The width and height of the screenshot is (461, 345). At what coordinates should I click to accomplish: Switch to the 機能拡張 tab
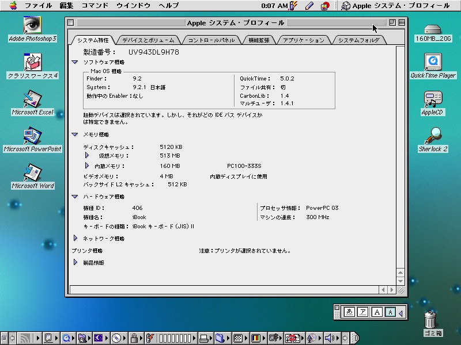click(259, 40)
